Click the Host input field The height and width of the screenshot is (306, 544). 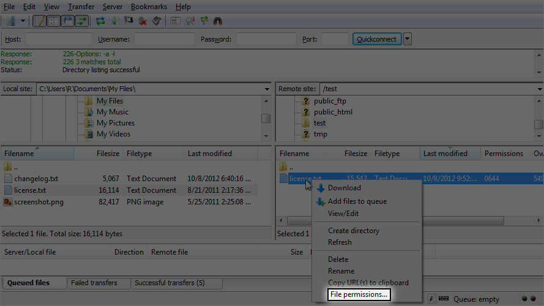pyautogui.click(x=59, y=39)
